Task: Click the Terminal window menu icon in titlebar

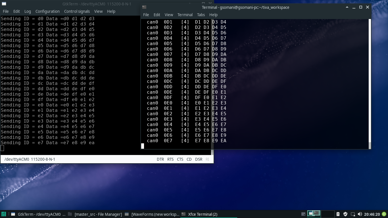Action: click(144, 7)
